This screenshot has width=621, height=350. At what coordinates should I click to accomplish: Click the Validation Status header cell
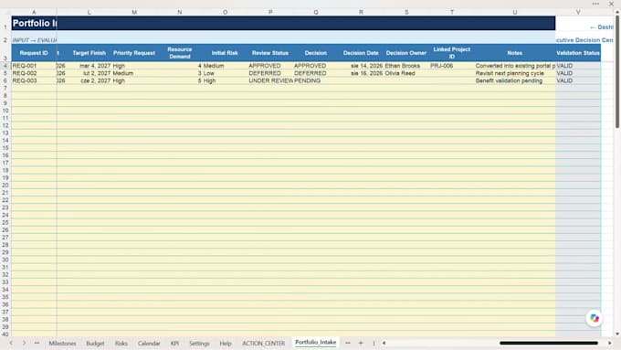[x=578, y=53]
